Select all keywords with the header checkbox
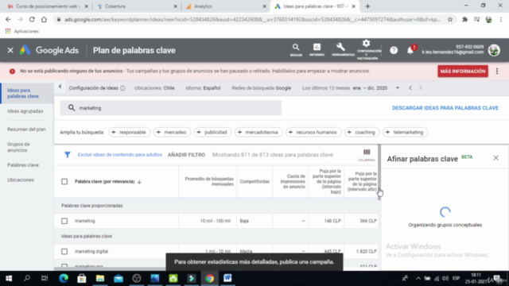This screenshot has height=286, width=509. pos(64,182)
